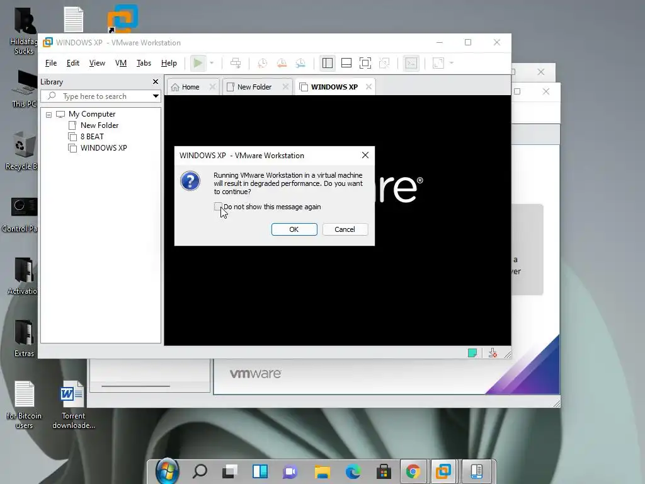Toggle the thumbnail bar view icon
The image size is (645, 484).
(346, 63)
